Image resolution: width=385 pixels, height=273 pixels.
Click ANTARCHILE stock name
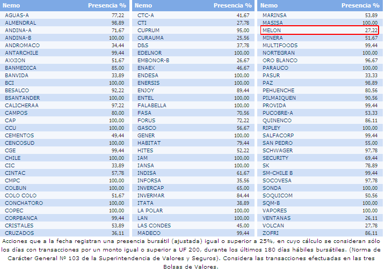click(21, 53)
